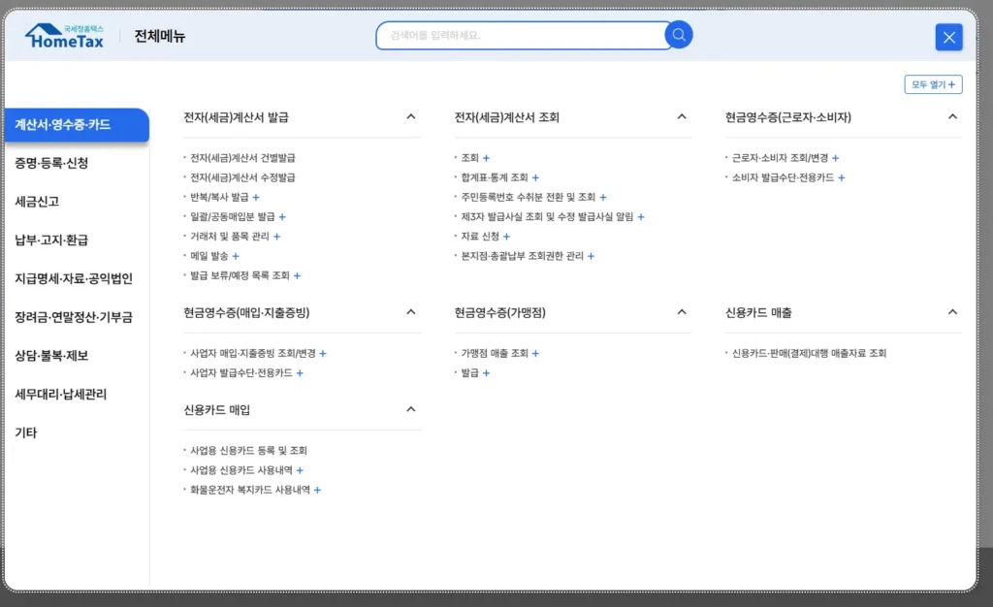Click 반복/복사 발급 menu text

tap(219, 198)
